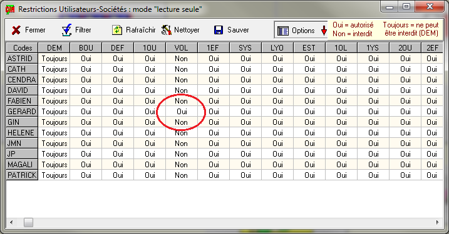Select the VOL column header
The image size is (449, 234).
(x=182, y=47)
